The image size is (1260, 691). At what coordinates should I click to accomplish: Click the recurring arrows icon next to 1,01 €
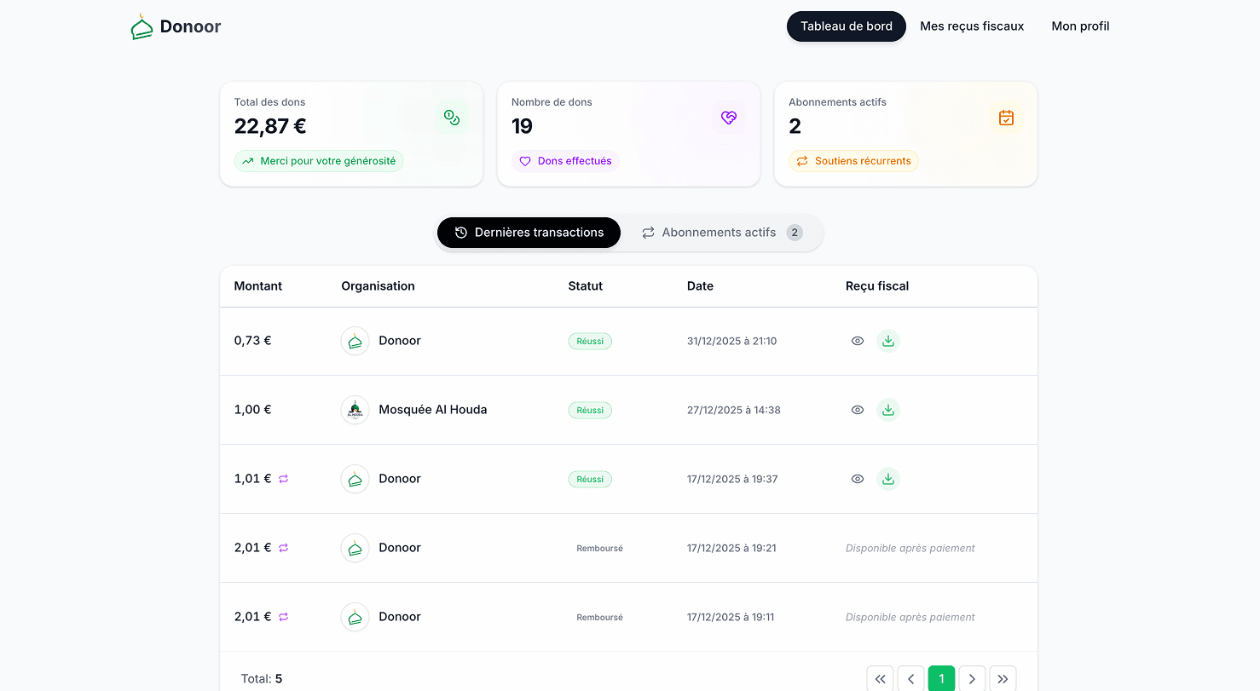[x=284, y=479]
